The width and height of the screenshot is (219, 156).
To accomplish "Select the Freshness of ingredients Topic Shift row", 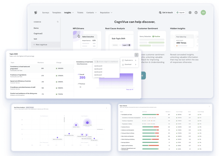I will 42,76.
